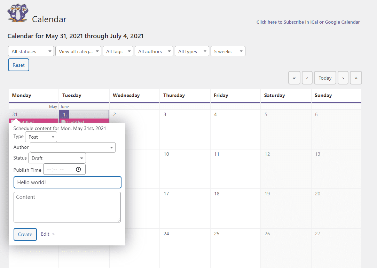Click the double left arrow to jump back

294,78
